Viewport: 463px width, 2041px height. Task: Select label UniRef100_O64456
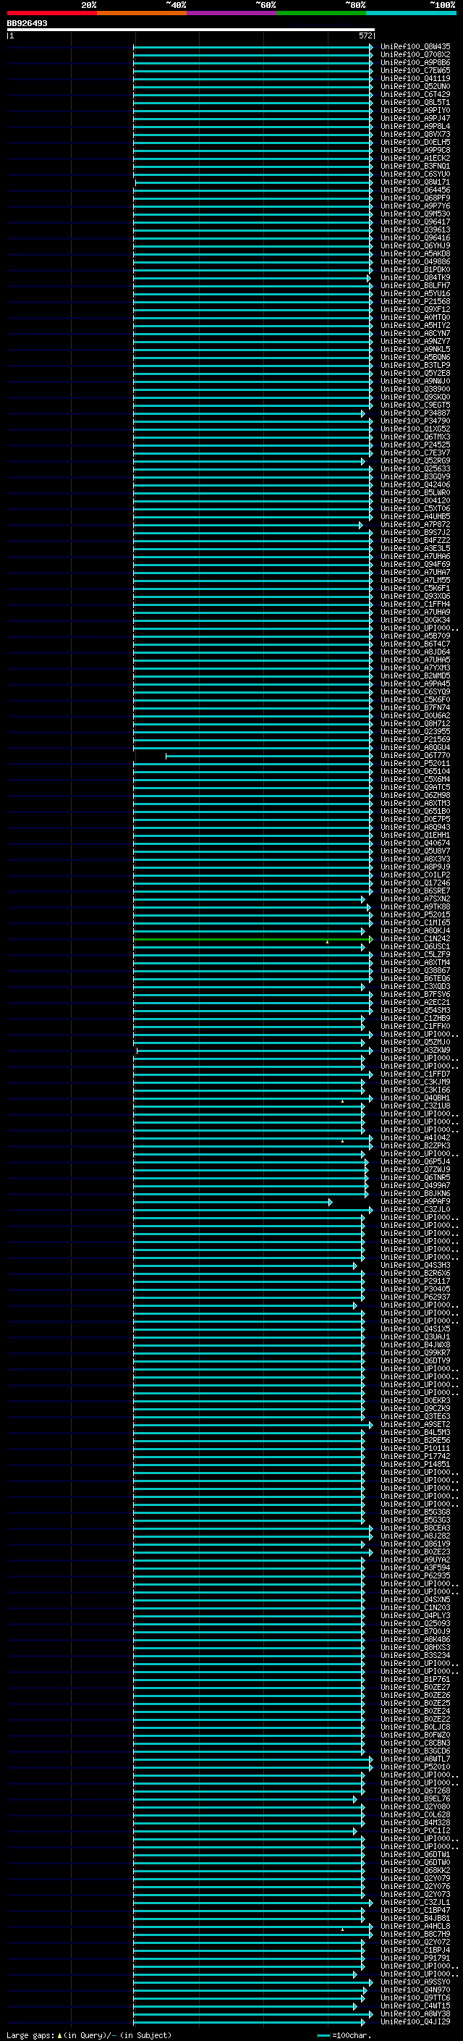(415, 190)
